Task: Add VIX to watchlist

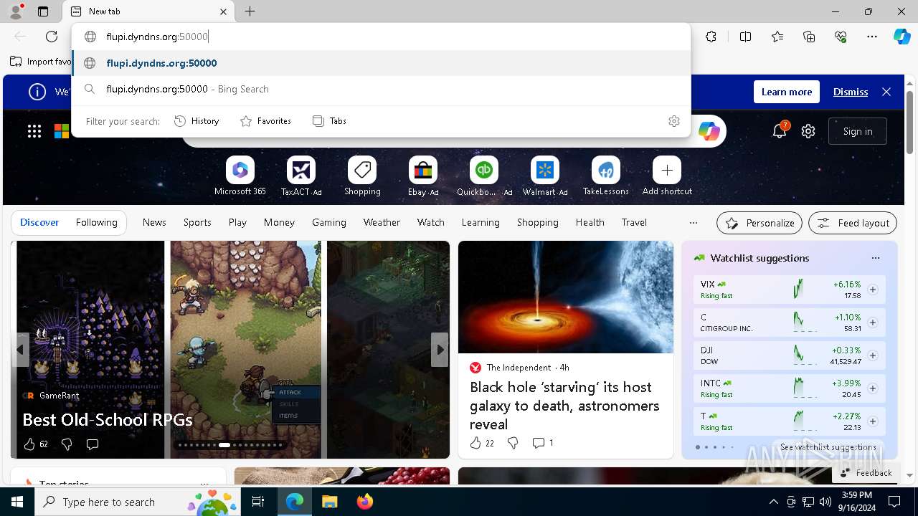Action: point(873,290)
